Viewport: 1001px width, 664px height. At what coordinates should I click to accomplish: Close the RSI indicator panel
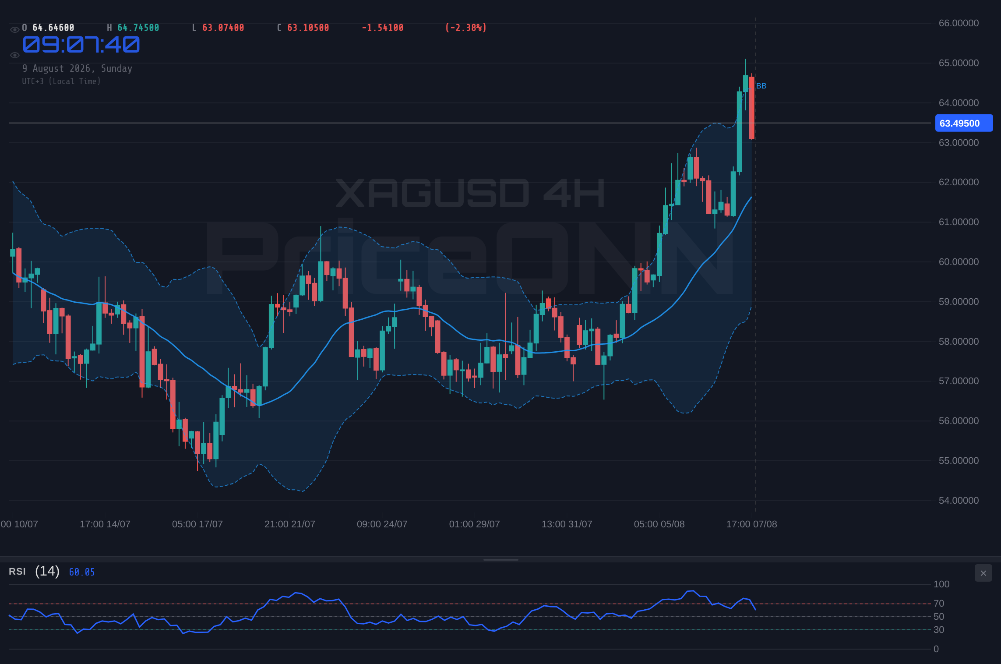click(983, 573)
